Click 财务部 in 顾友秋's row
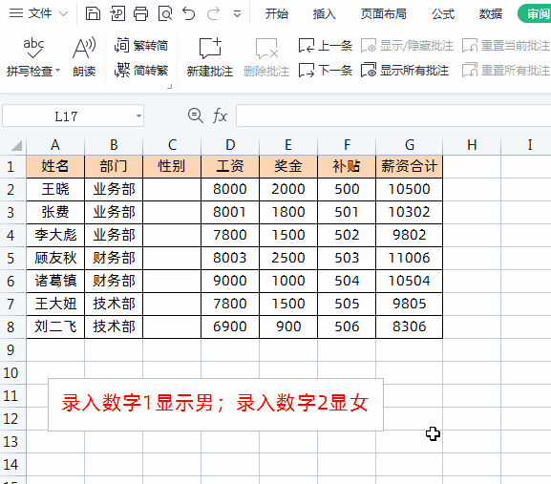Image resolution: width=551 pixels, height=484 pixels. tap(114, 258)
